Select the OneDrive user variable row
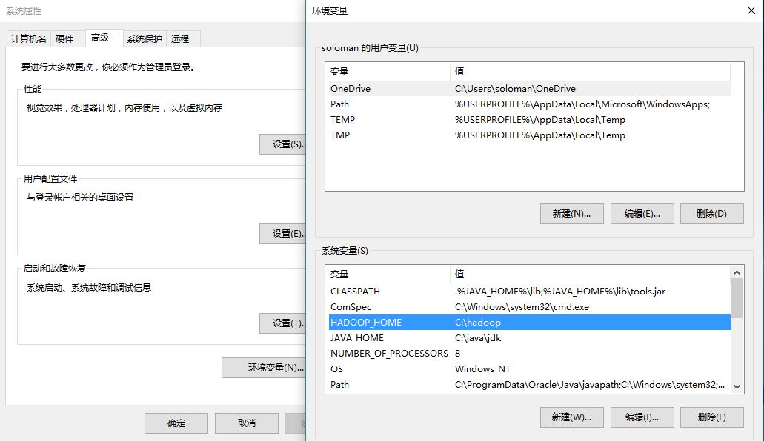The width and height of the screenshot is (764, 441). coord(530,89)
